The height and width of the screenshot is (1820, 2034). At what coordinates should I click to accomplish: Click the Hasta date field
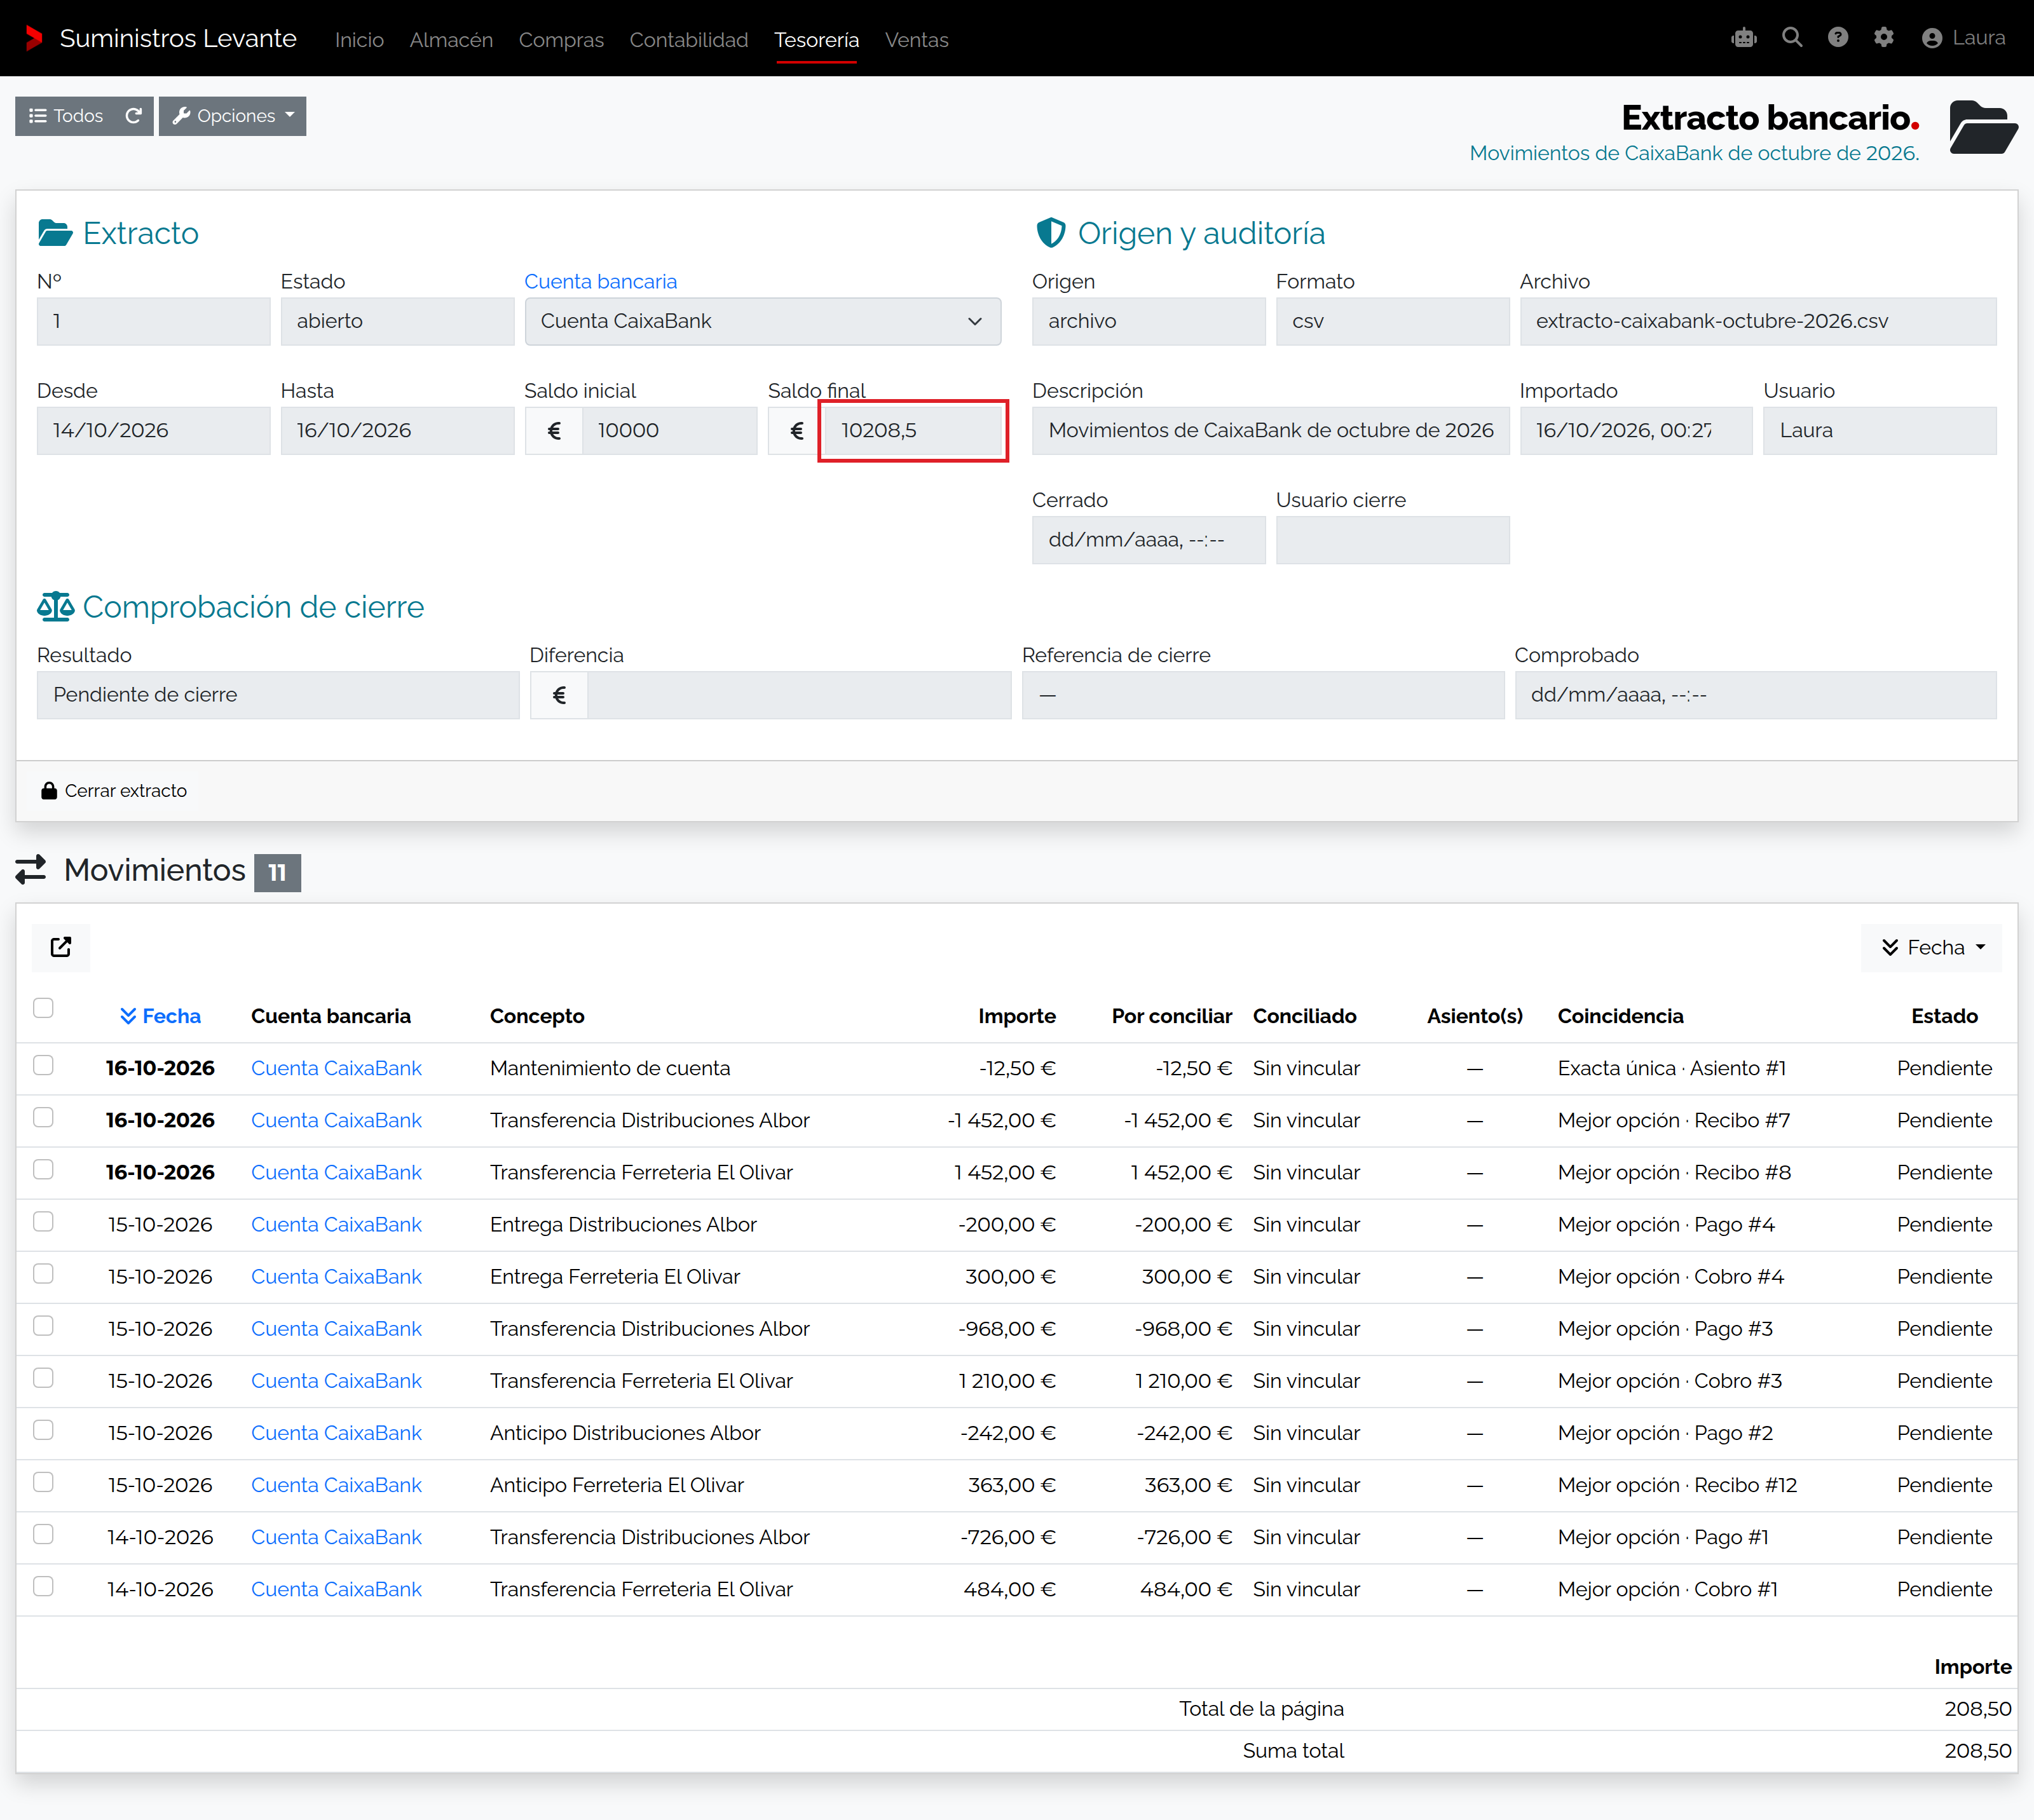coord(397,431)
